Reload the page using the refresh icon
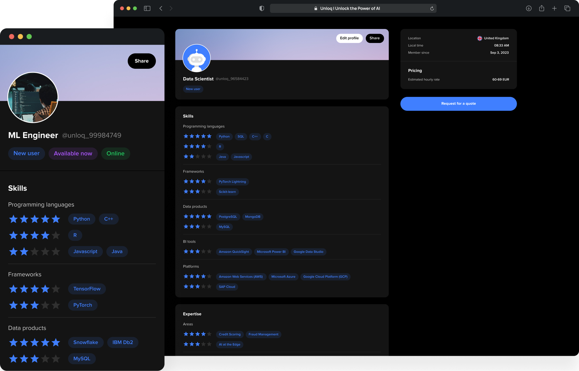 click(432, 8)
